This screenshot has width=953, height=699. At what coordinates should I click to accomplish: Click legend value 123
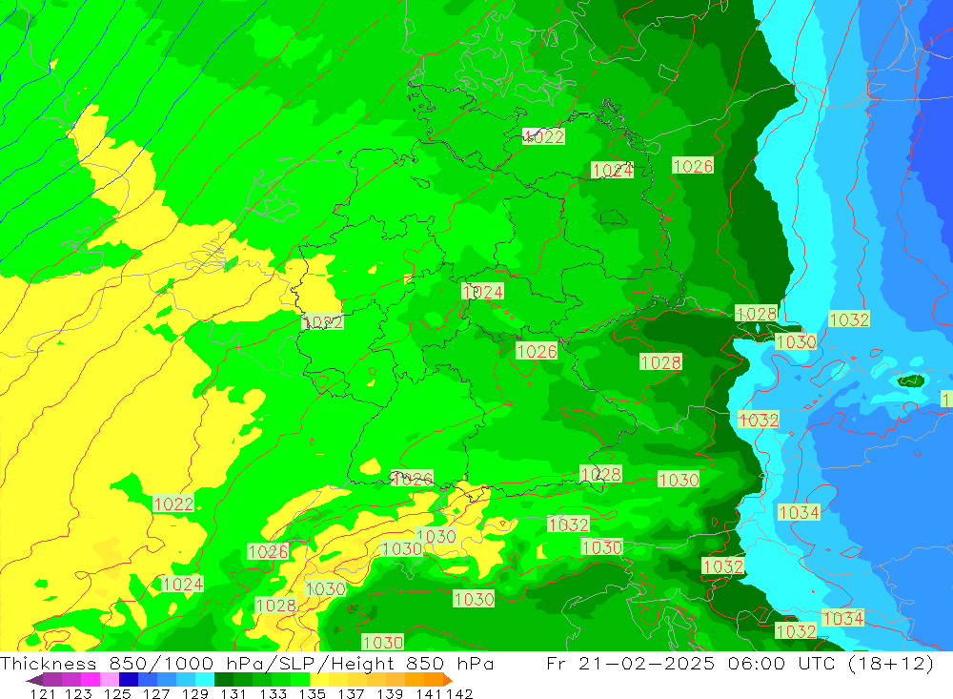pyautogui.click(x=78, y=693)
